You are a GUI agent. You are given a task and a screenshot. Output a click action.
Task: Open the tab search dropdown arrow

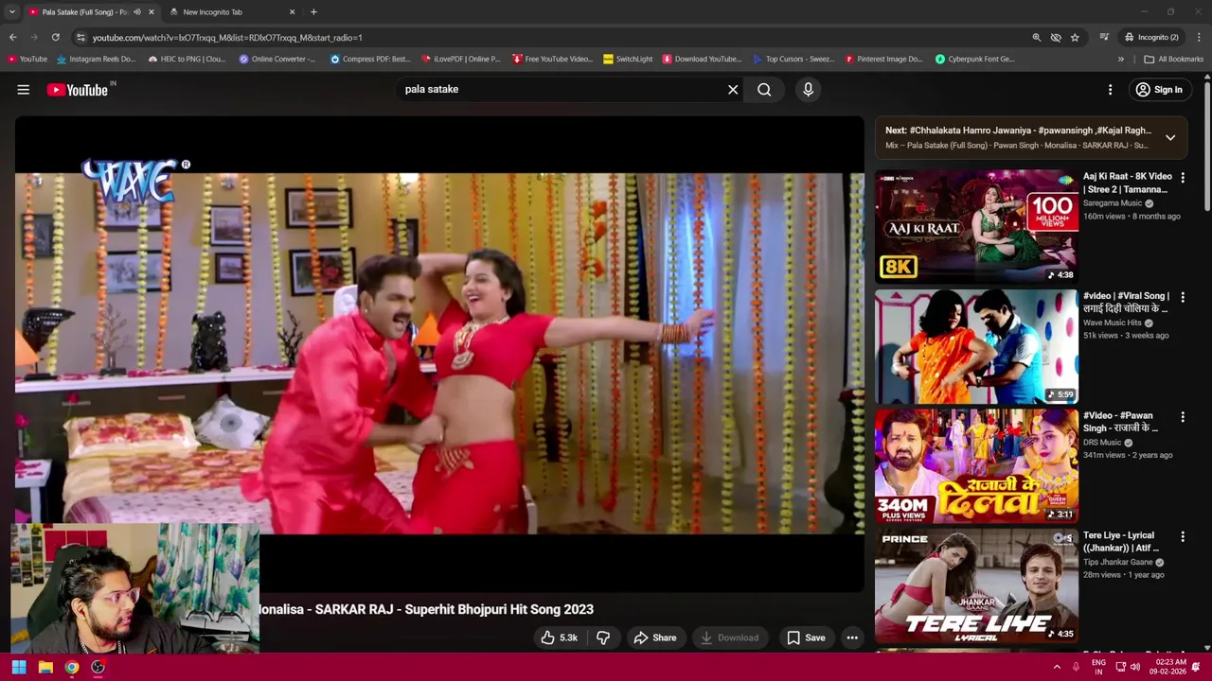point(11,12)
